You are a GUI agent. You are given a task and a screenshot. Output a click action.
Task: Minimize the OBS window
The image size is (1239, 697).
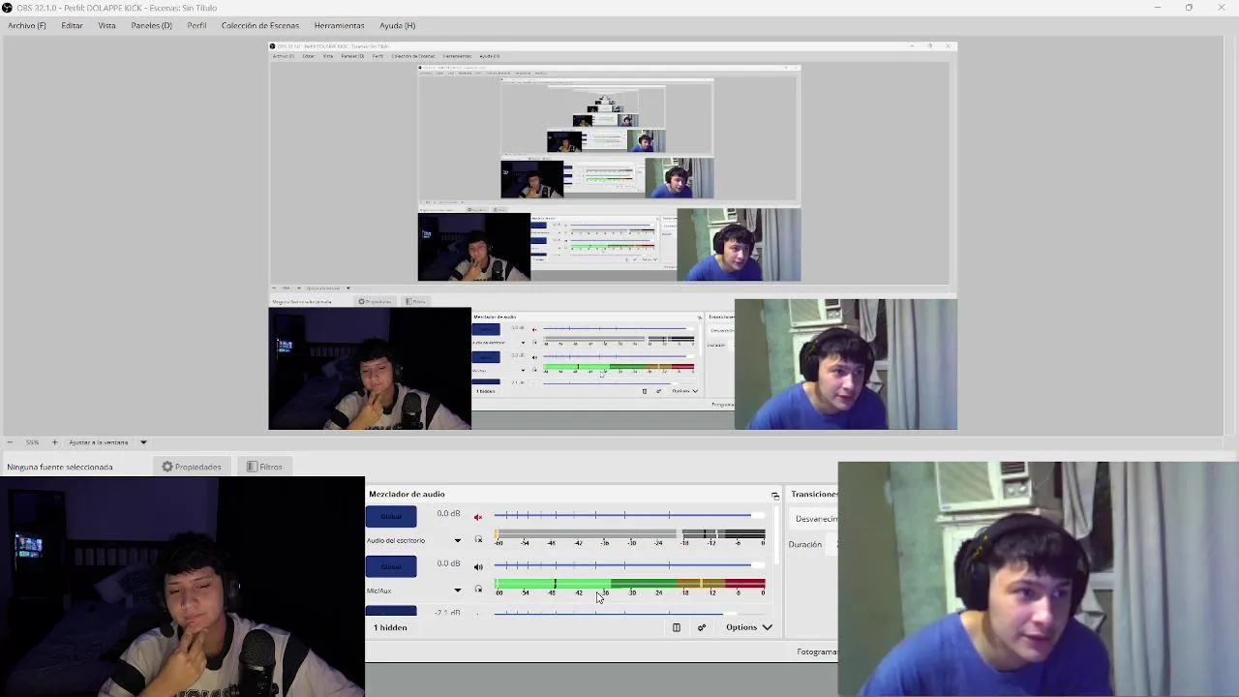click(1157, 8)
